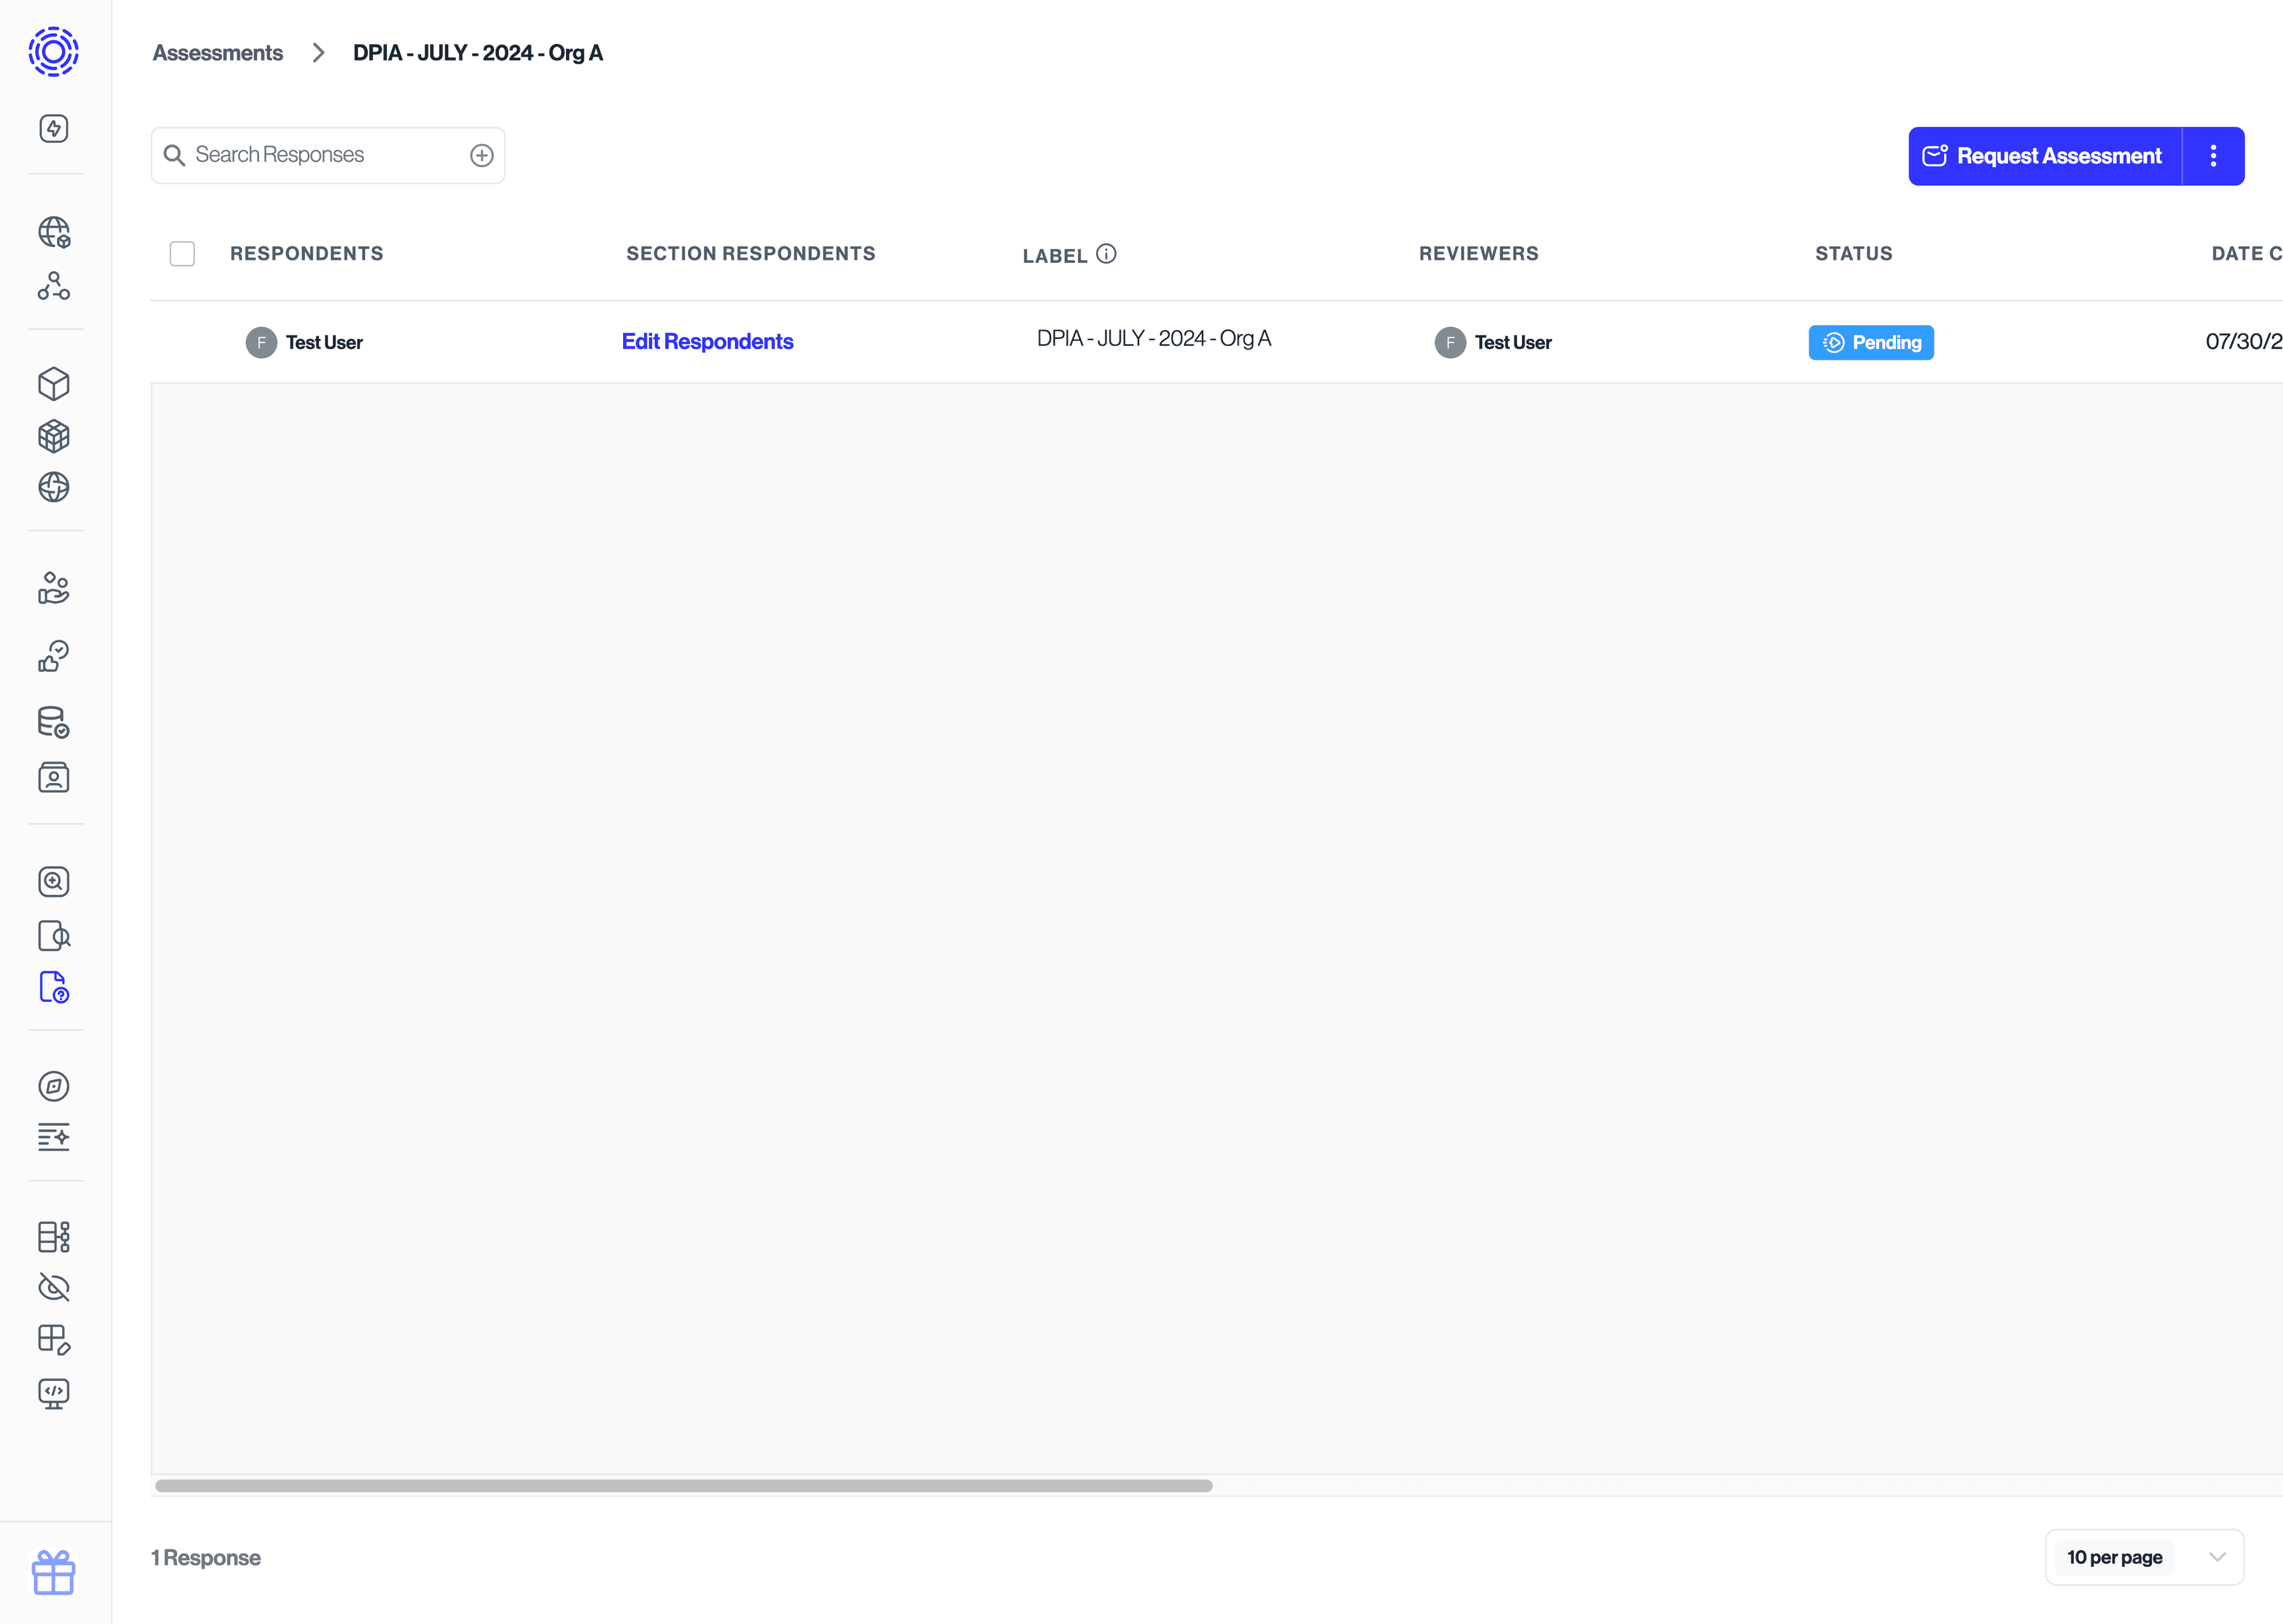This screenshot has width=2283, height=1624.
Task: Click the crossed-out eye sidebar icon
Action: (54, 1287)
